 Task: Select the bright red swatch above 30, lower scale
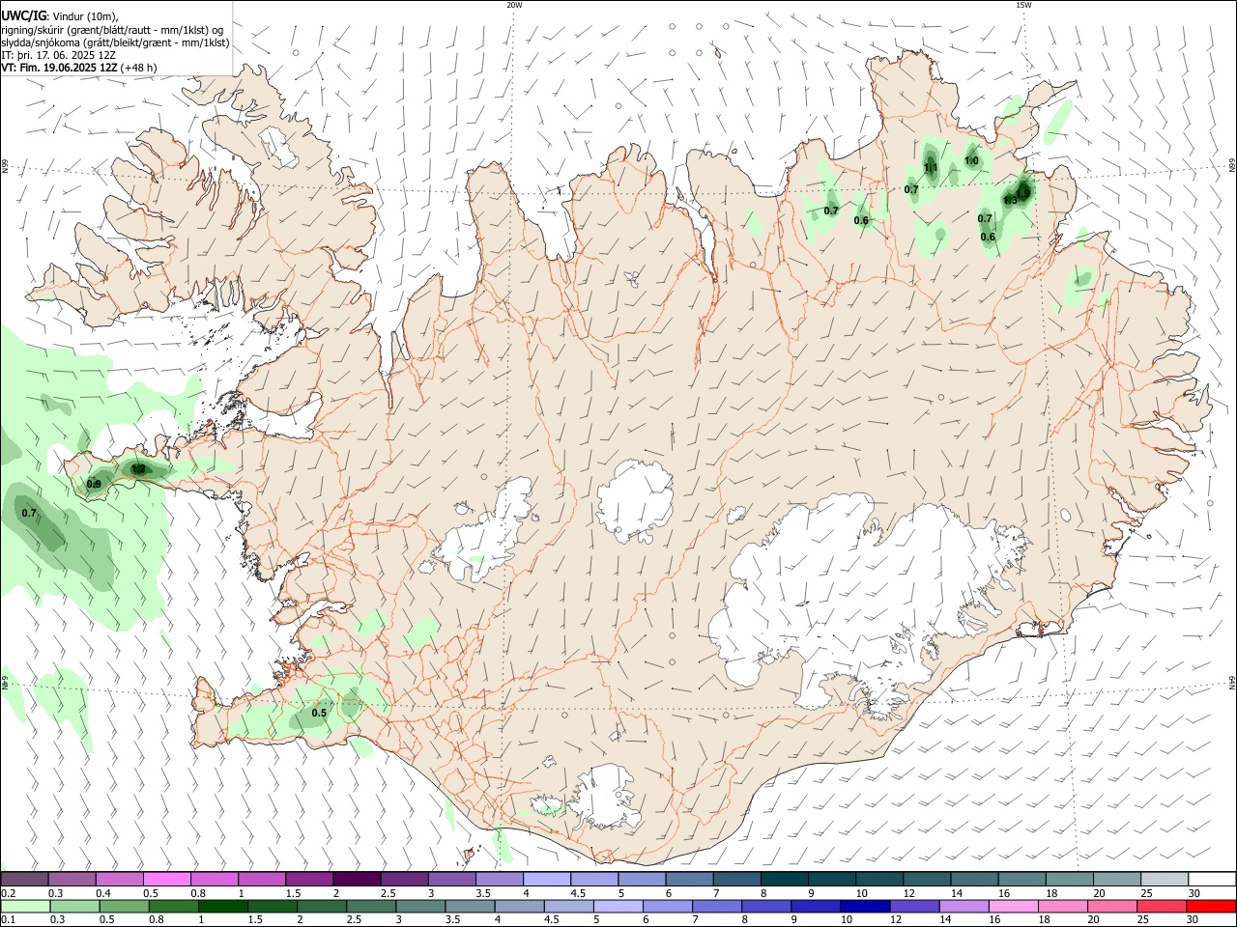[x=1210, y=906]
